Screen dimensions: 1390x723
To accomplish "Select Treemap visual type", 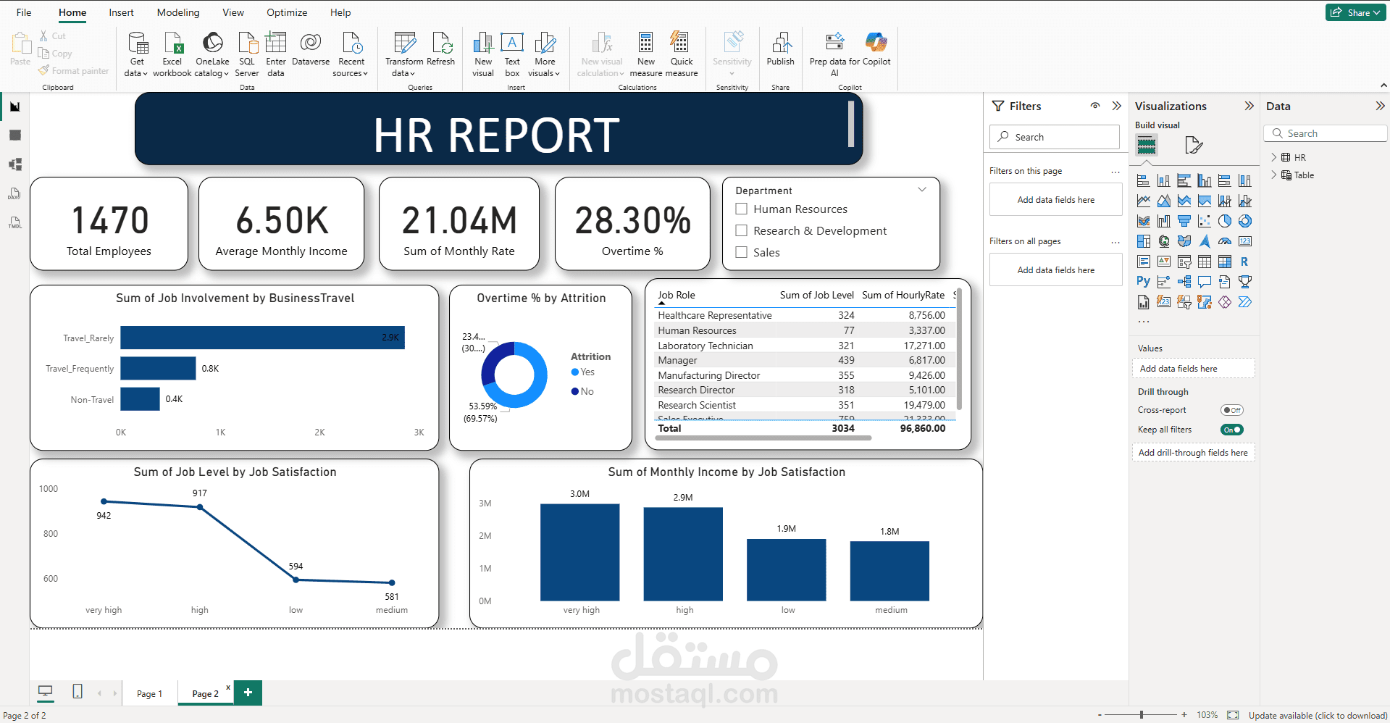I will click(1144, 241).
